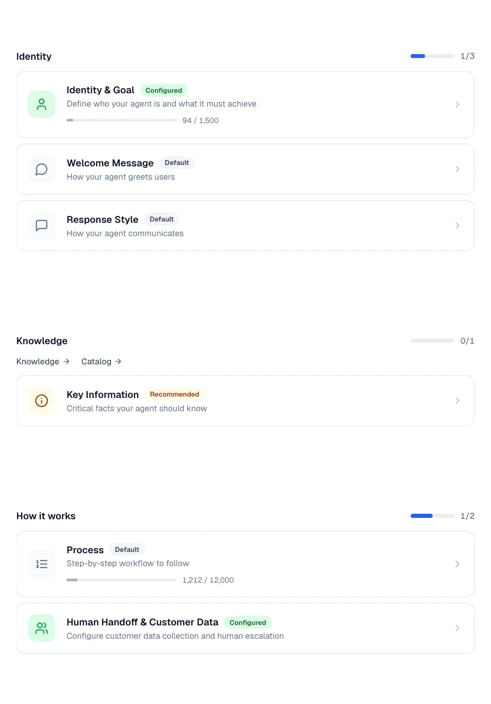Screen dimensions: 491x704
Task: Expand Identity & Goal with its chevron
Action: point(457,104)
